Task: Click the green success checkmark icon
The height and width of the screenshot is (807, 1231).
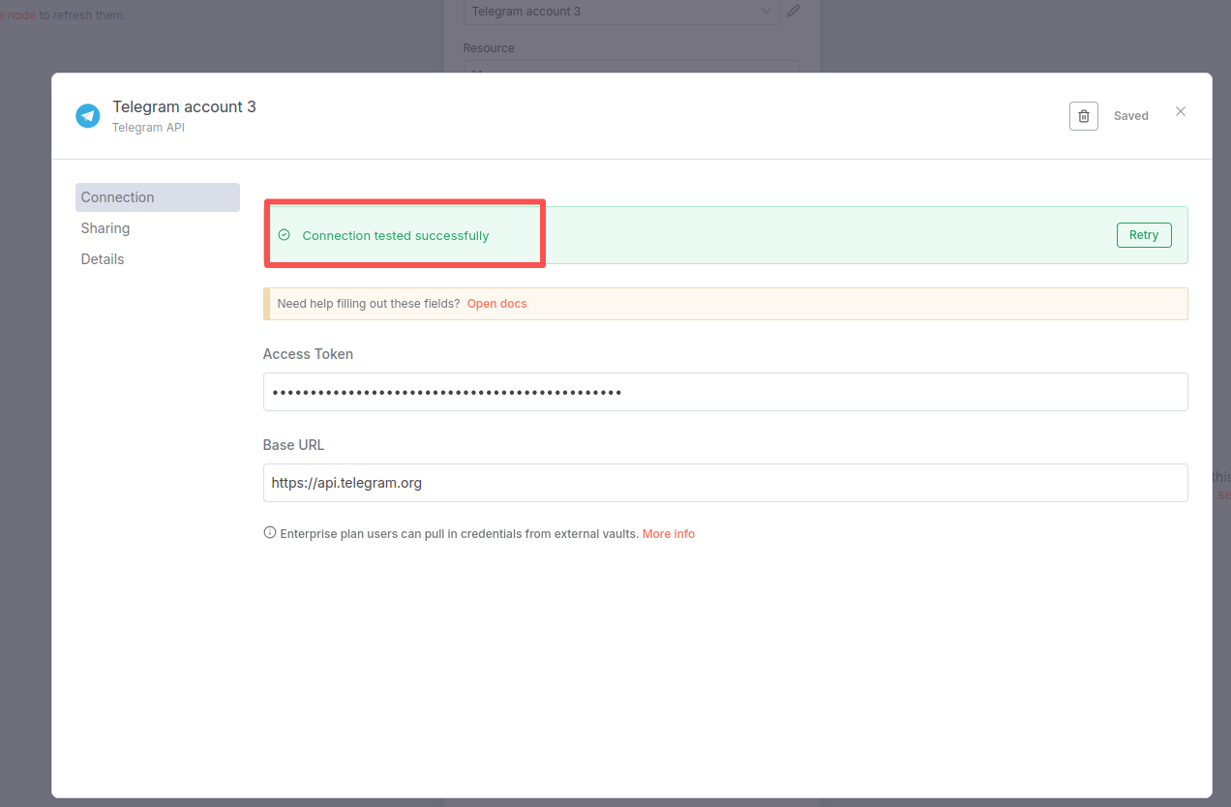Action: [x=284, y=235]
